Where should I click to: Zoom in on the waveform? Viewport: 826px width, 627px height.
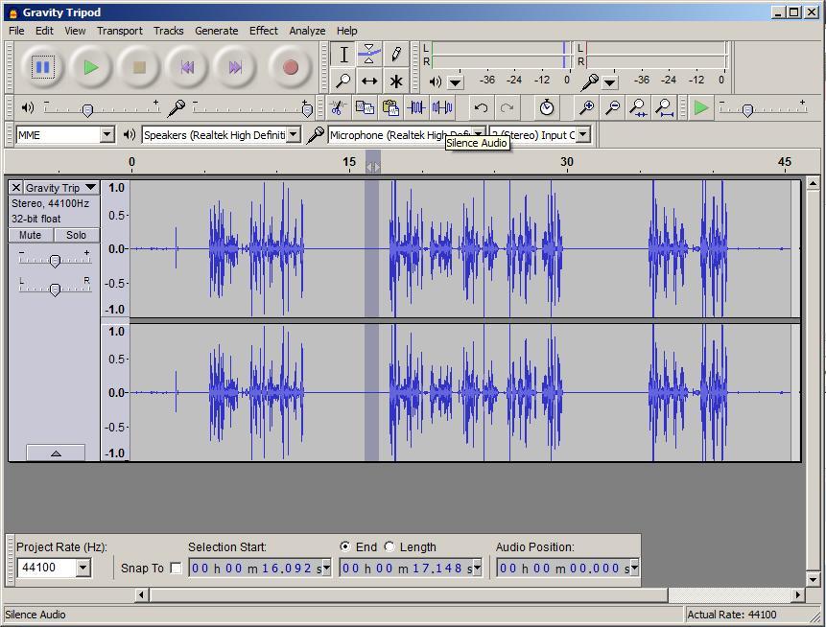(586, 108)
